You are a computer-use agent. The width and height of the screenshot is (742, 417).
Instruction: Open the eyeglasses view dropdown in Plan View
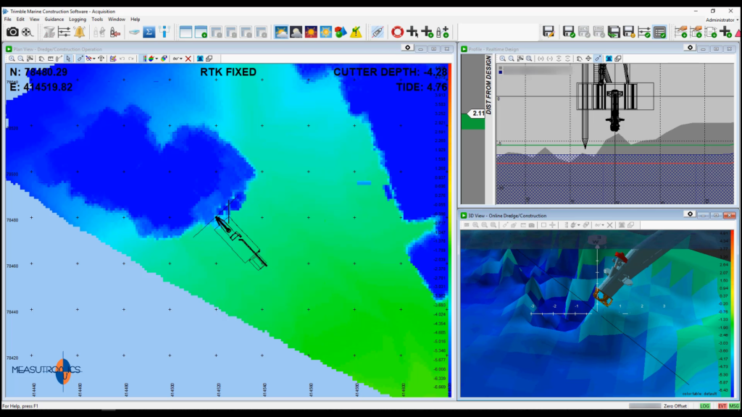pos(178,58)
